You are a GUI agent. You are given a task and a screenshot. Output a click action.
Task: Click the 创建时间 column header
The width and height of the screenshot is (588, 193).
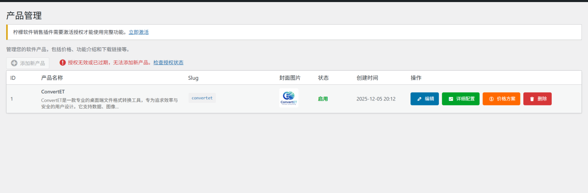coord(367,78)
